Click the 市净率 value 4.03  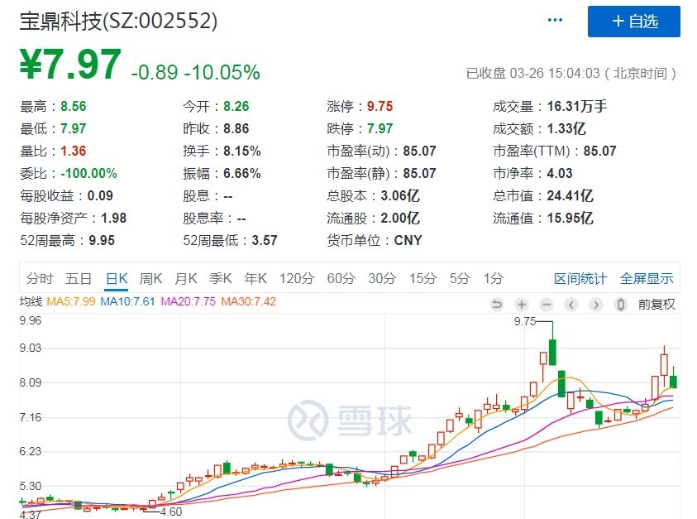[x=560, y=173]
